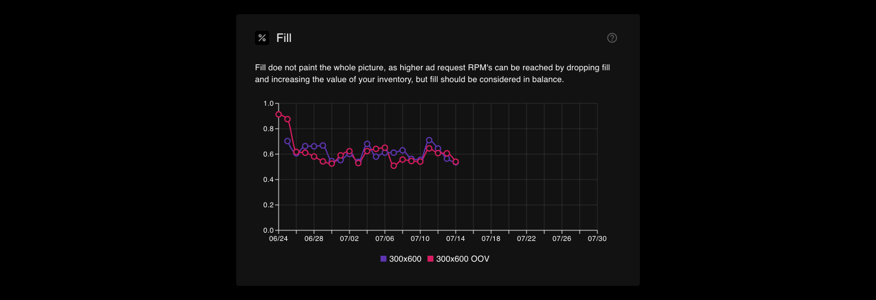Screen dimensions: 876x300
Task: Click the 0.2 y-axis label
Action: [269, 205]
